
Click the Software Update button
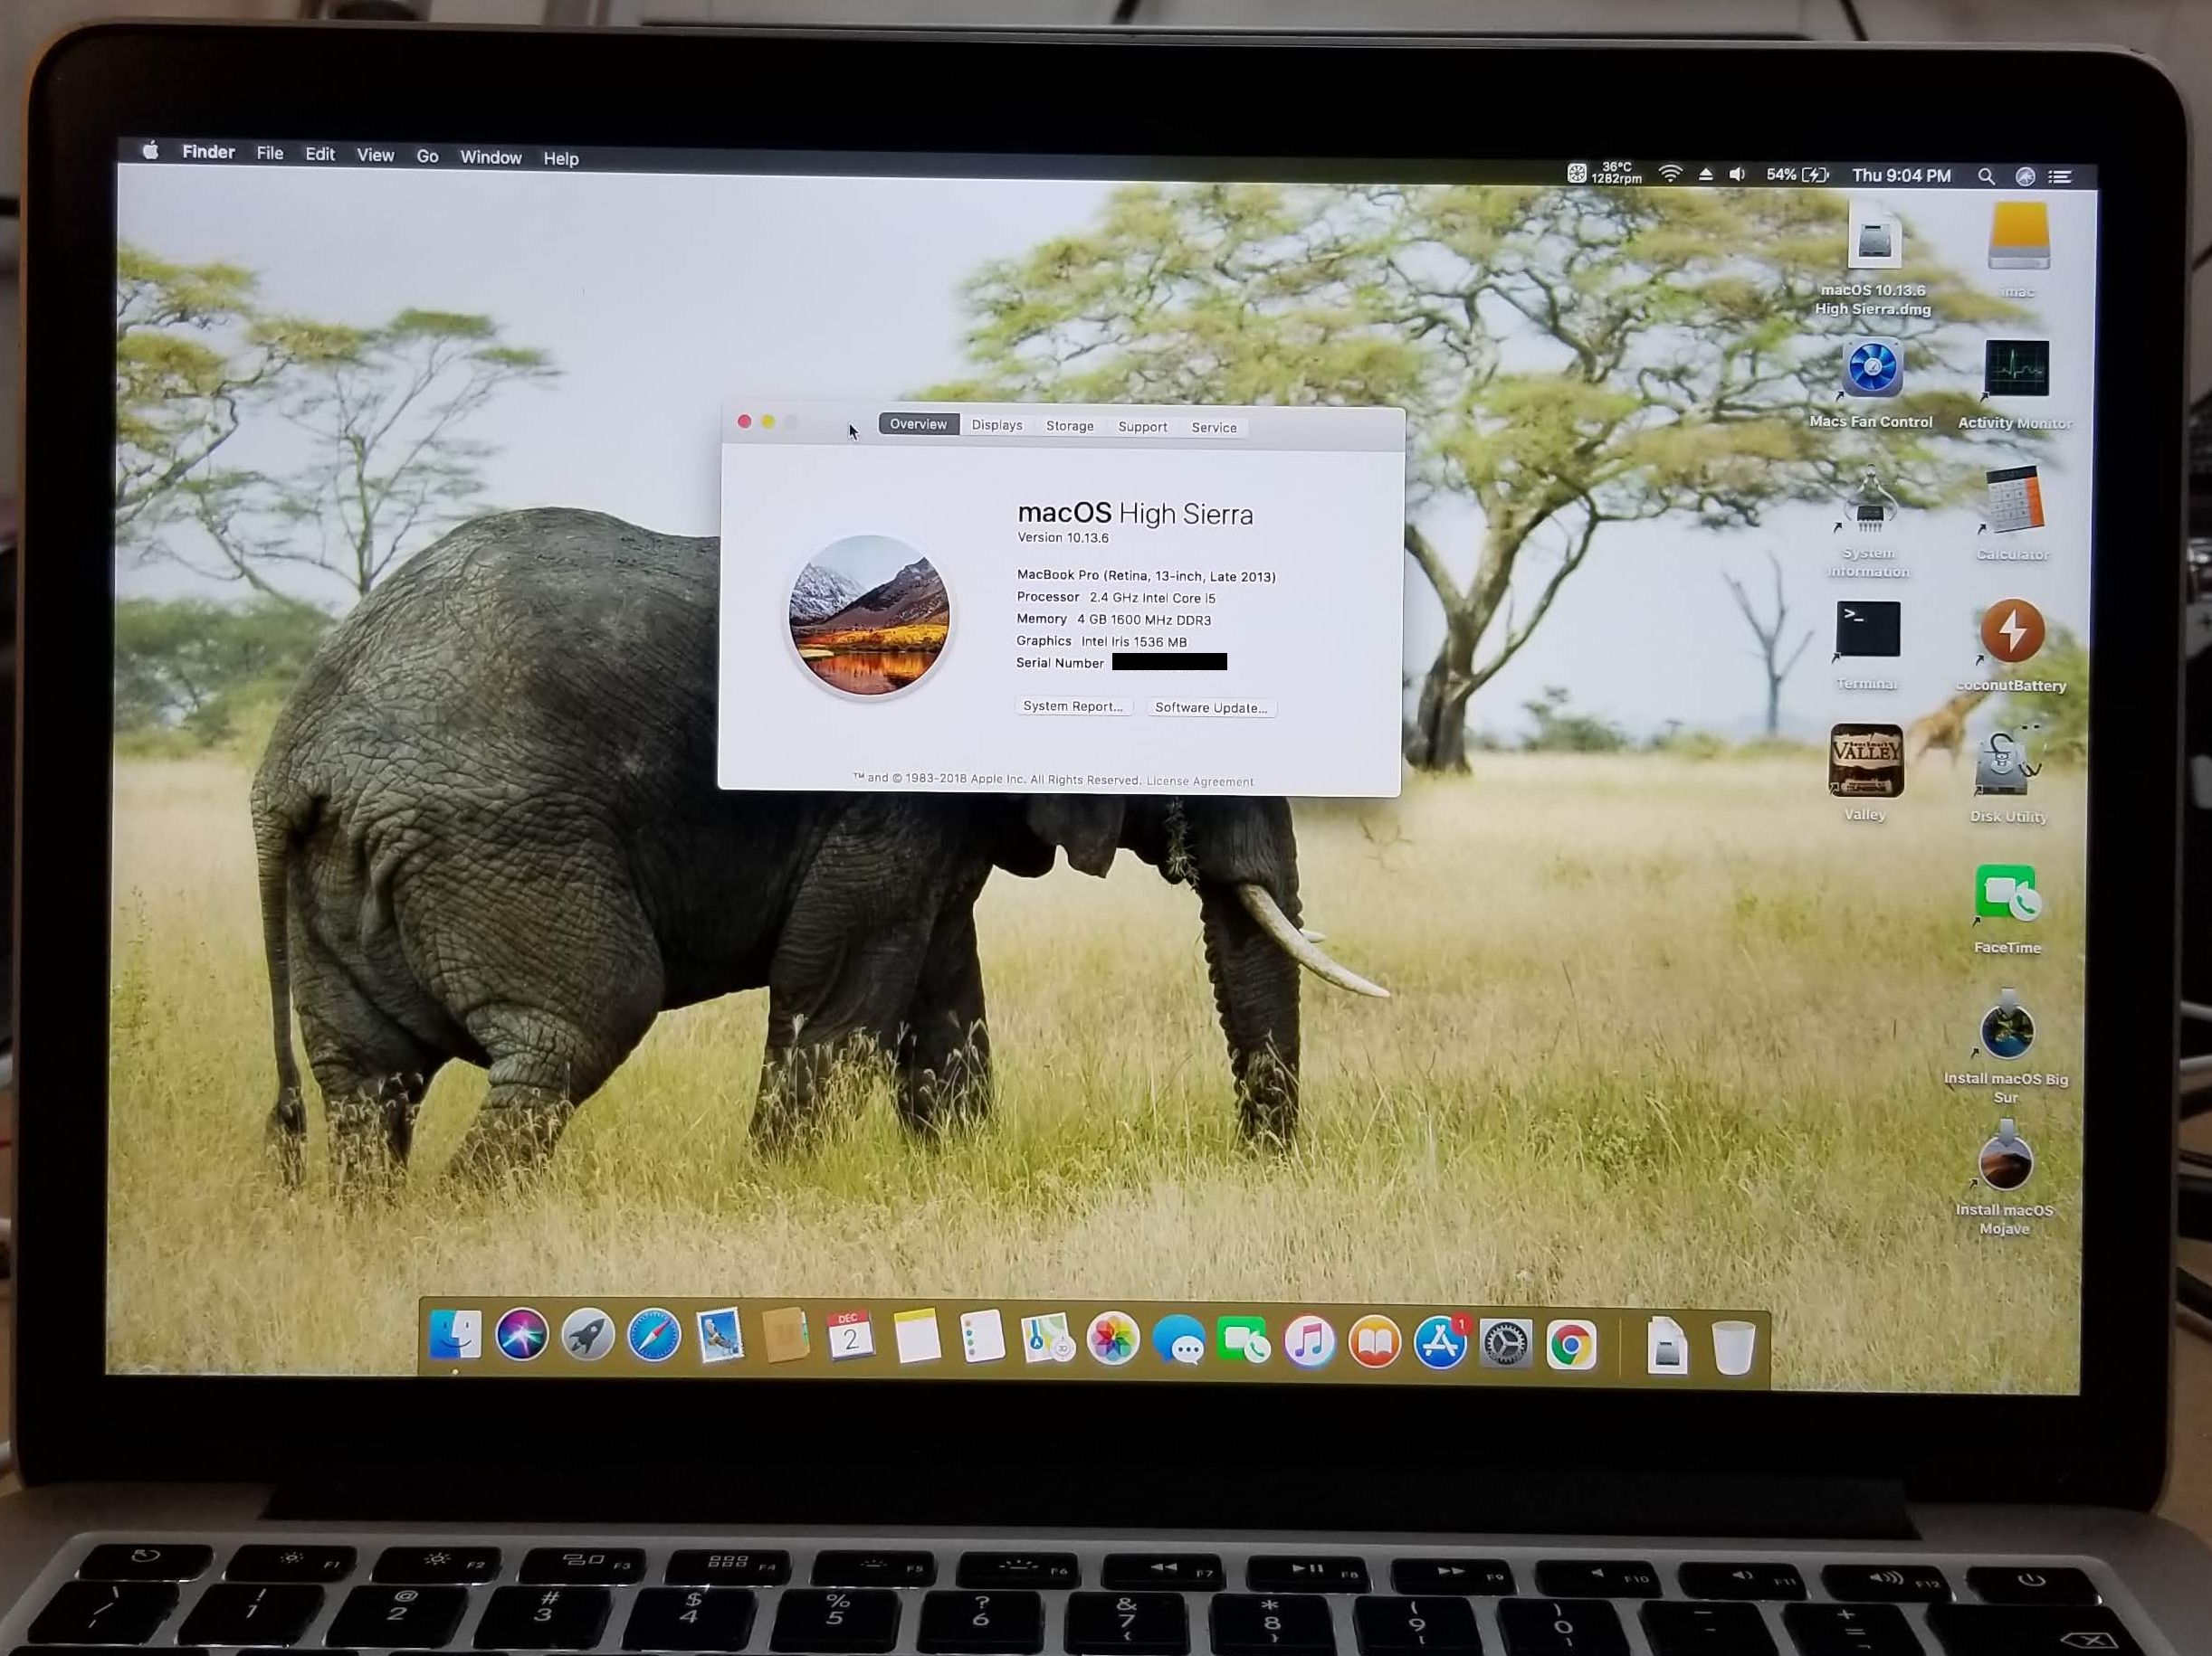(x=1210, y=707)
